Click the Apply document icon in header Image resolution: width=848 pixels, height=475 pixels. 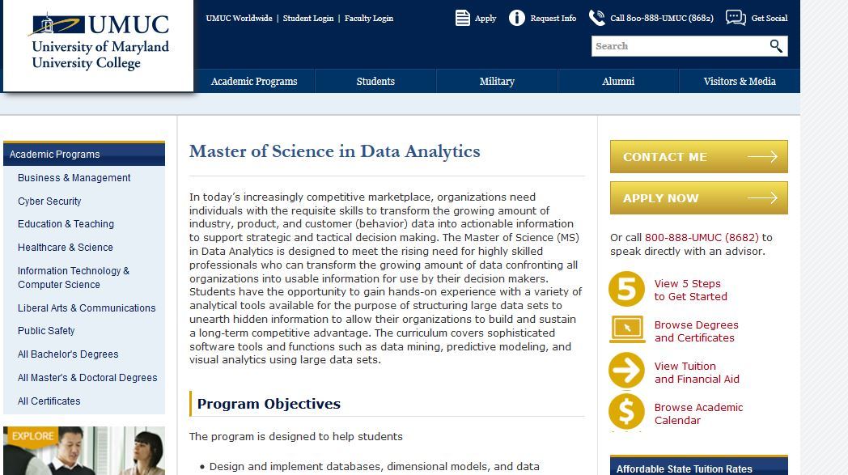pos(463,18)
